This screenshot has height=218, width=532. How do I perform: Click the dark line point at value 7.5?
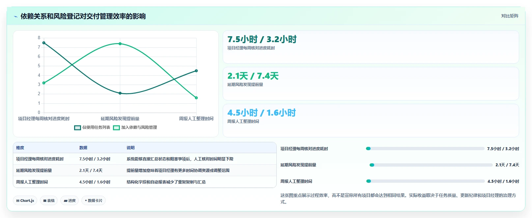[x=44, y=43]
